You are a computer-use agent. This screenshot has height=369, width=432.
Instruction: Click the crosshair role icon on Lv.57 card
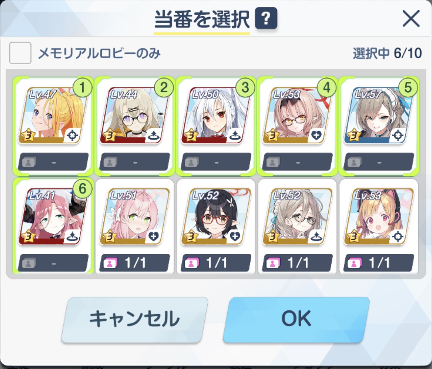(x=397, y=135)
